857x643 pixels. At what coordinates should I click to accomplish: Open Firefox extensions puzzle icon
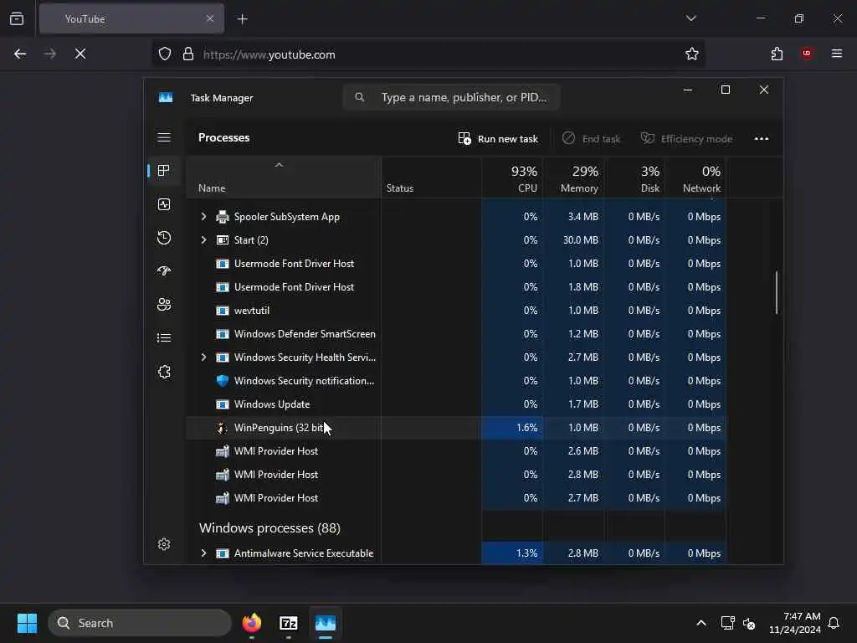(x=777, y=54)
